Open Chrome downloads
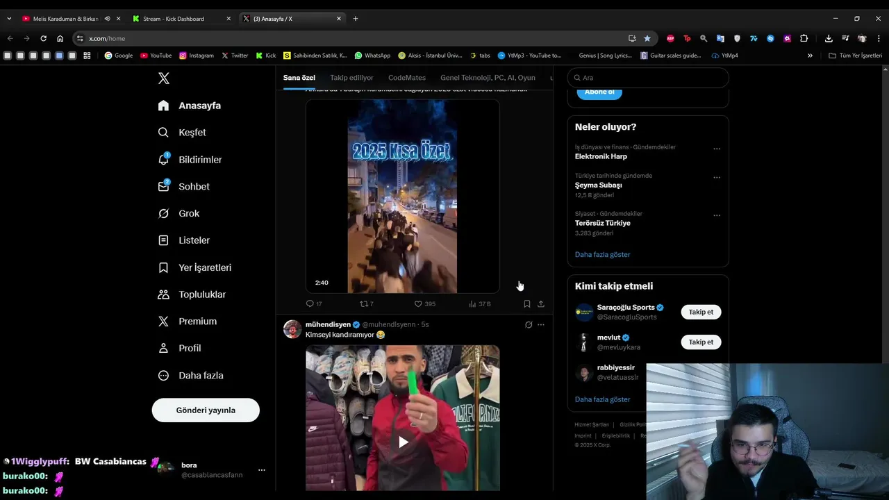Screen dimensions: 889x500 click(829, 38)
